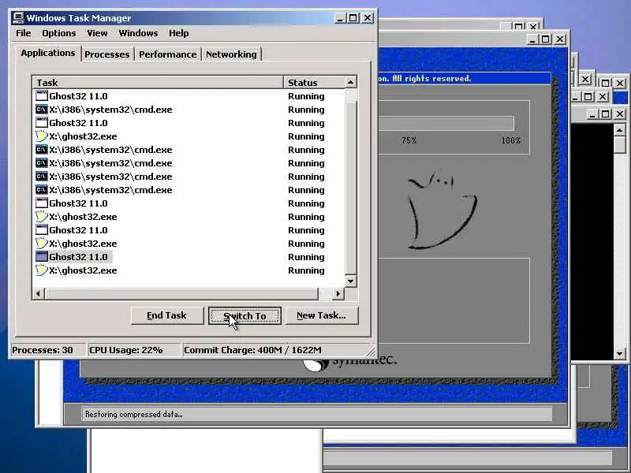This screenshot has width=631, height=473.
Task: Sort by the Task column header
Action: (x=158, y=83)
